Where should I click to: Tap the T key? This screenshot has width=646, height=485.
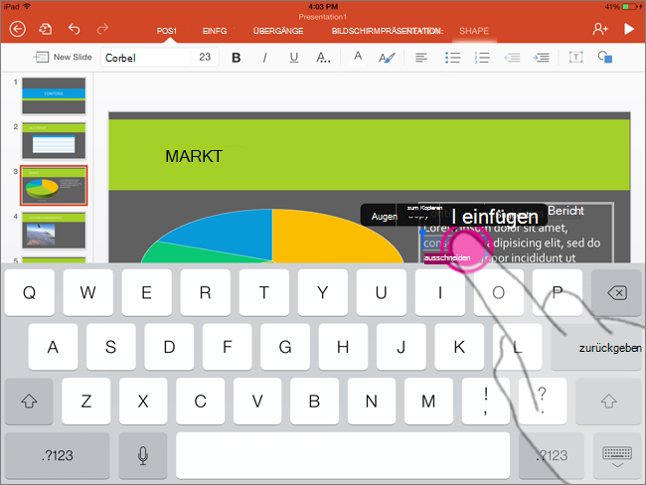(264, 293)
